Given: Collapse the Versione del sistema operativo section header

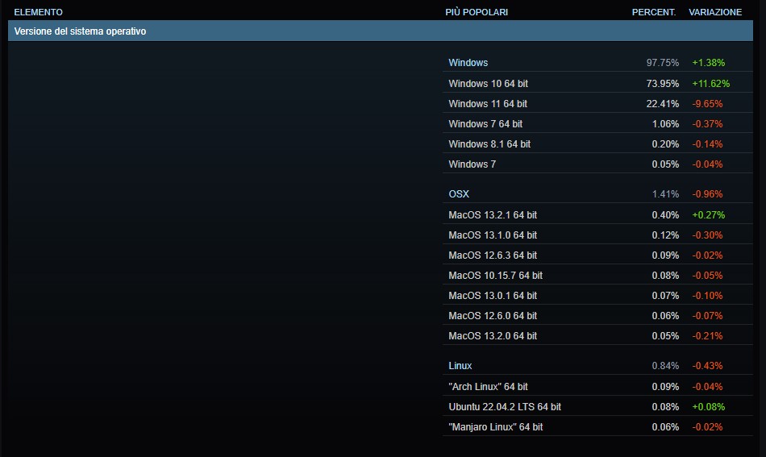Looking at the screenshot, I should (380, 31).
